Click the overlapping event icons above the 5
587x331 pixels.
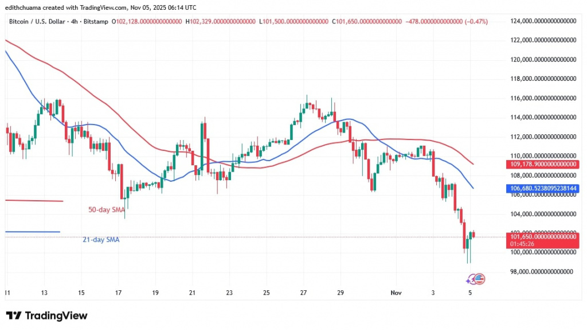tap(475, 279)
